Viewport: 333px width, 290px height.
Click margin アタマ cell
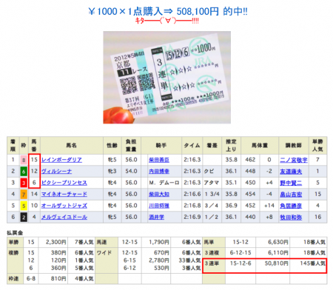212,183
